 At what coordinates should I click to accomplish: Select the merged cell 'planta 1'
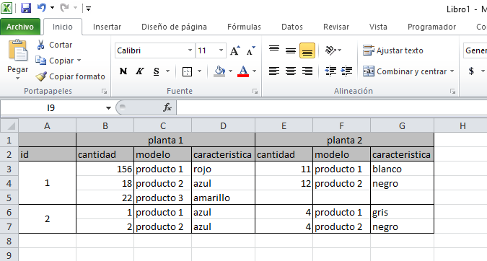(x=165, y=141)
